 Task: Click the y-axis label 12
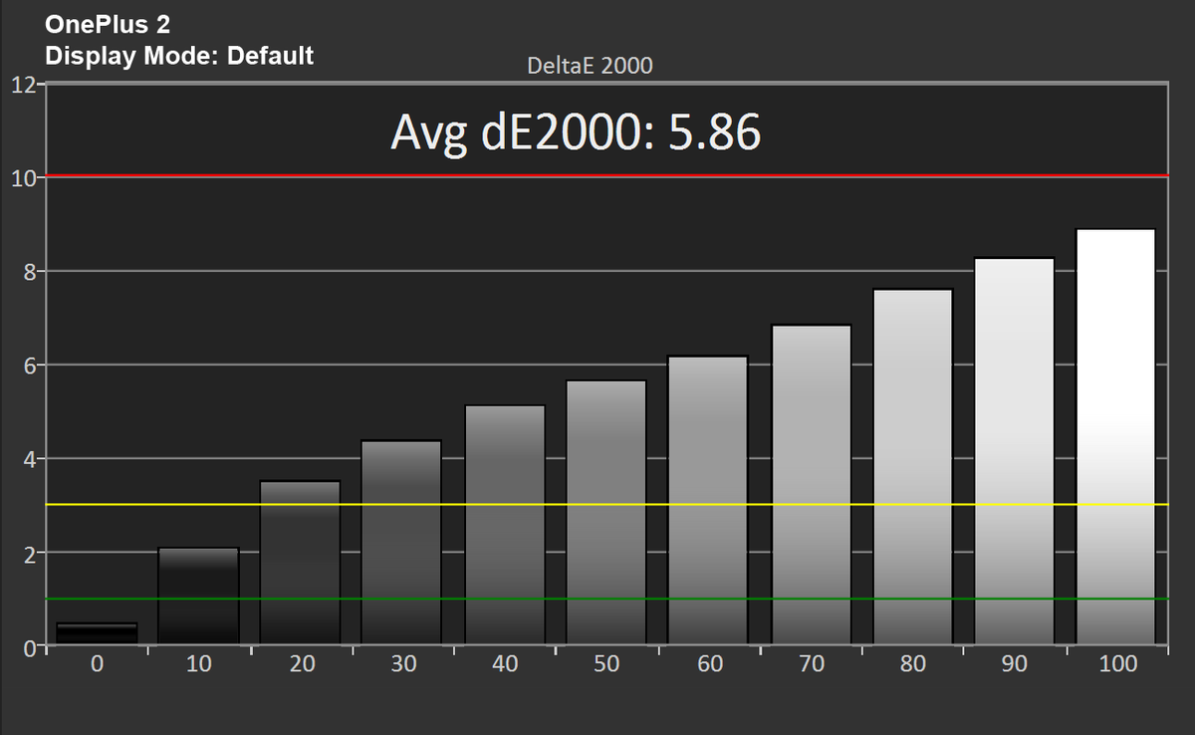[x=23, y=84]
